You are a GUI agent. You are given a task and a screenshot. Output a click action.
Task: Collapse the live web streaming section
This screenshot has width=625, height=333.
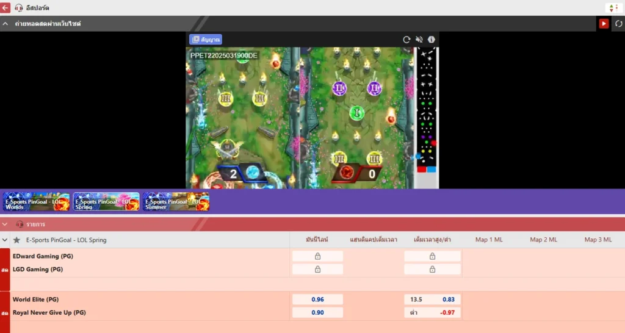(x=5, y=24)
